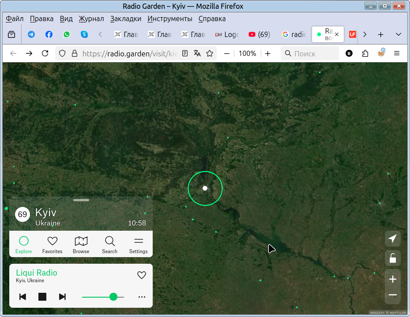Open the WhatsApp pinned tab
Screen dimensions: 410x317
pos(67,34)
